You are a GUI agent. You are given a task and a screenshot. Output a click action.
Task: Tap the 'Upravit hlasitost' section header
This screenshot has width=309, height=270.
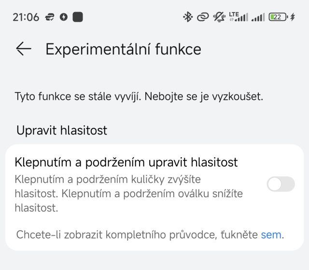(61, 130)
